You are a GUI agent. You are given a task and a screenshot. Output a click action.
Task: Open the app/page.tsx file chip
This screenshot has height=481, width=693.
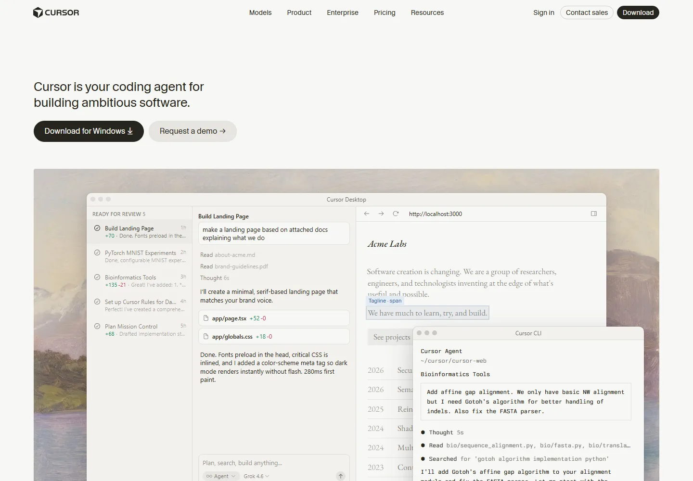[274, 318]
